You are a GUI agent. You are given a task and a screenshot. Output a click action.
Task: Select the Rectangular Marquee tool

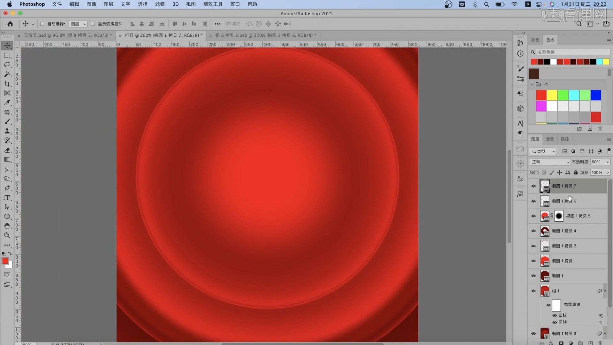click(7, 55)
